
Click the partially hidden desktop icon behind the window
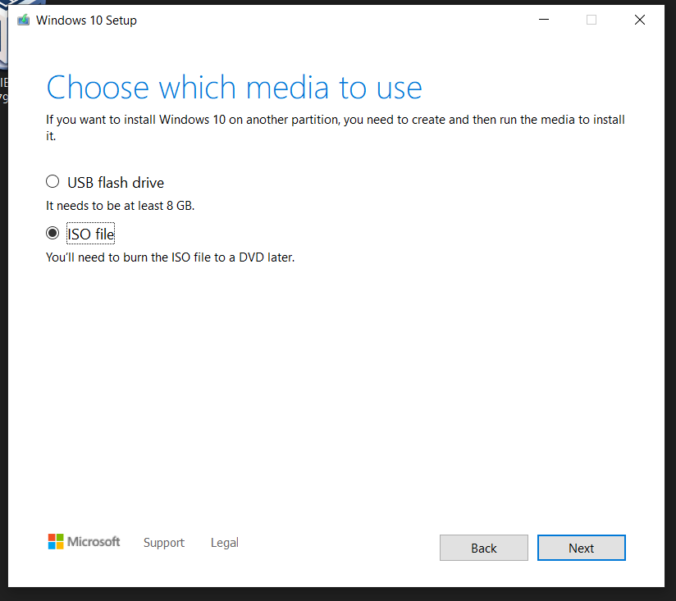point(3,49)
